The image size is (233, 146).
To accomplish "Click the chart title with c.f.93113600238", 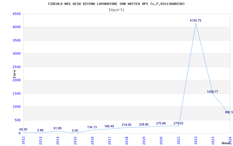I will 116,4.
